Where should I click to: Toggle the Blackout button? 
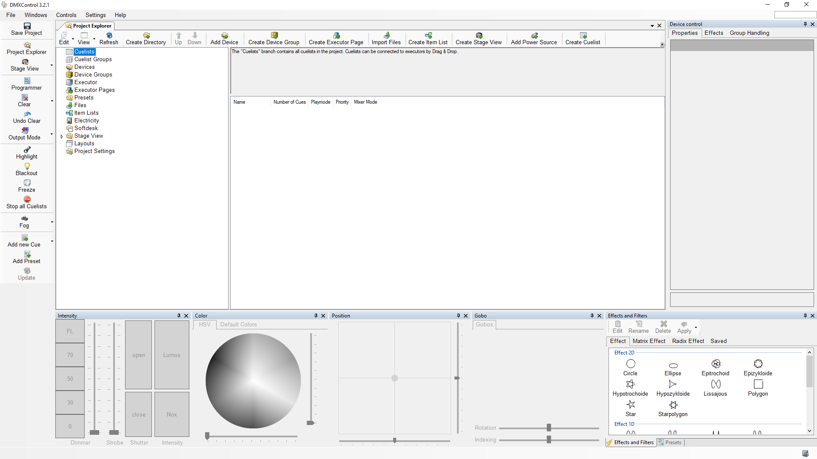[27, 166]
